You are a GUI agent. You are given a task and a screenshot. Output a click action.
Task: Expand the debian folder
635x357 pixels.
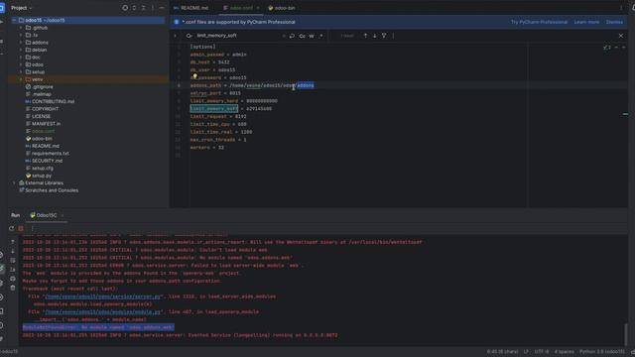tap(21, 50)
